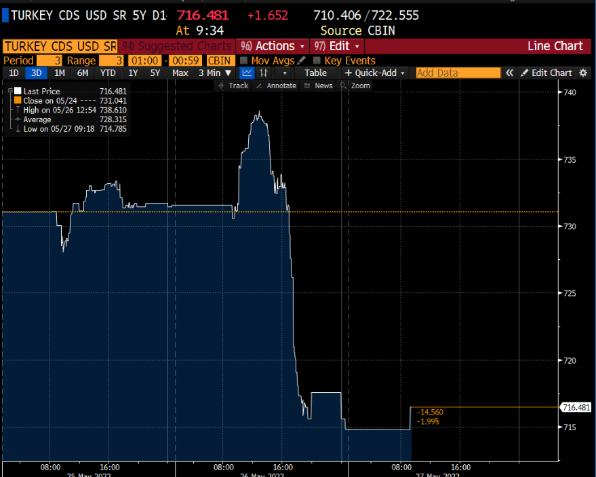596x477 pixels.
Task: Open chart settings gear icon
Action: 583,73
